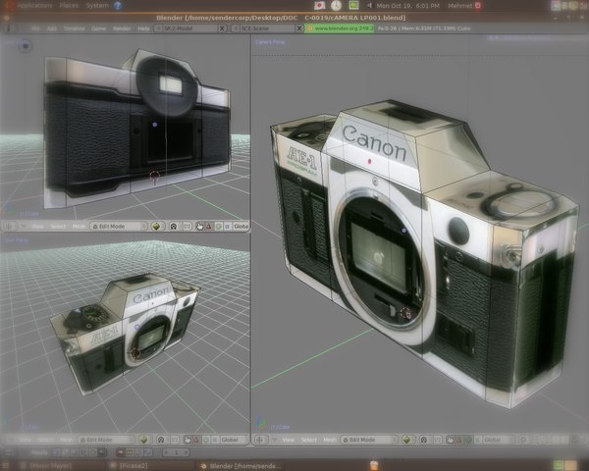Viewport: 589px width, 471px height.
Task: Open Select menu in bottom-left viewport
Action: point(45,440)
